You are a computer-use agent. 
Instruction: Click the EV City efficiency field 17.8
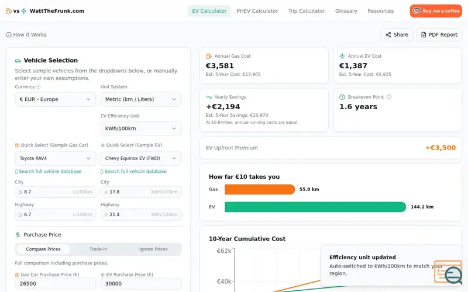coord(141,192)
